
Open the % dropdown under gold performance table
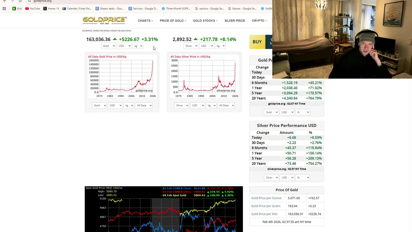[x=303, y=112]
